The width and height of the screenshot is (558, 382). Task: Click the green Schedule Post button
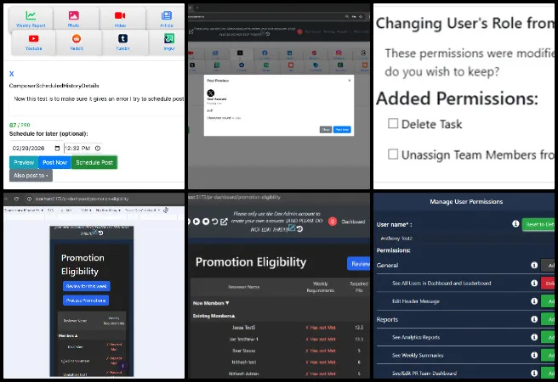94,162
